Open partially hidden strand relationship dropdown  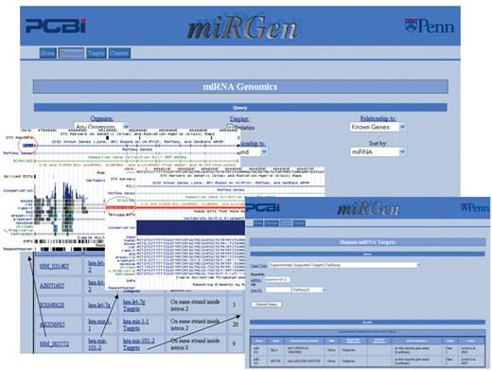pyautogui.click(x=255, y=152)
